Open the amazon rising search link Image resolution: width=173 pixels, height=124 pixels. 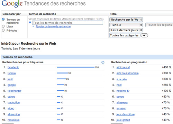pos(121,109)
